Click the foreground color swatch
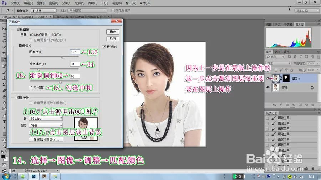Image resolution: width=321 pixels, height=180 pixels. 3,157
